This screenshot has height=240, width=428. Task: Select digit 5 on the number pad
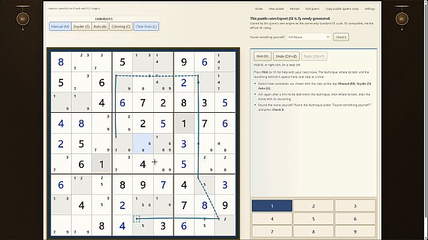point(314,219)
